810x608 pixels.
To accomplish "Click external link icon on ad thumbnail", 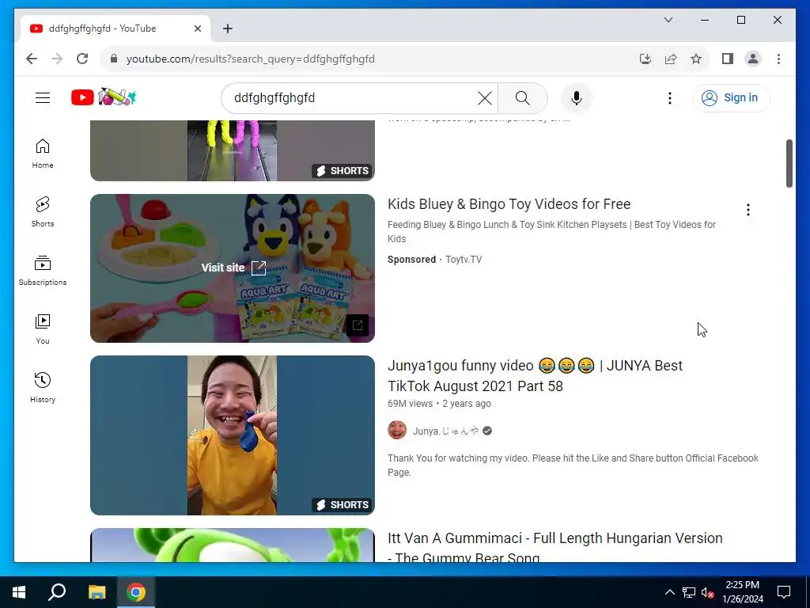I will coord(358,325).
